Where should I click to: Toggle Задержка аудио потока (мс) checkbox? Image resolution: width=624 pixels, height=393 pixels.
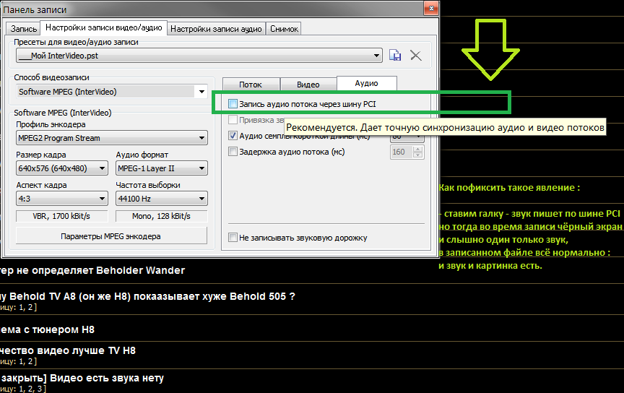coord(233,152)
